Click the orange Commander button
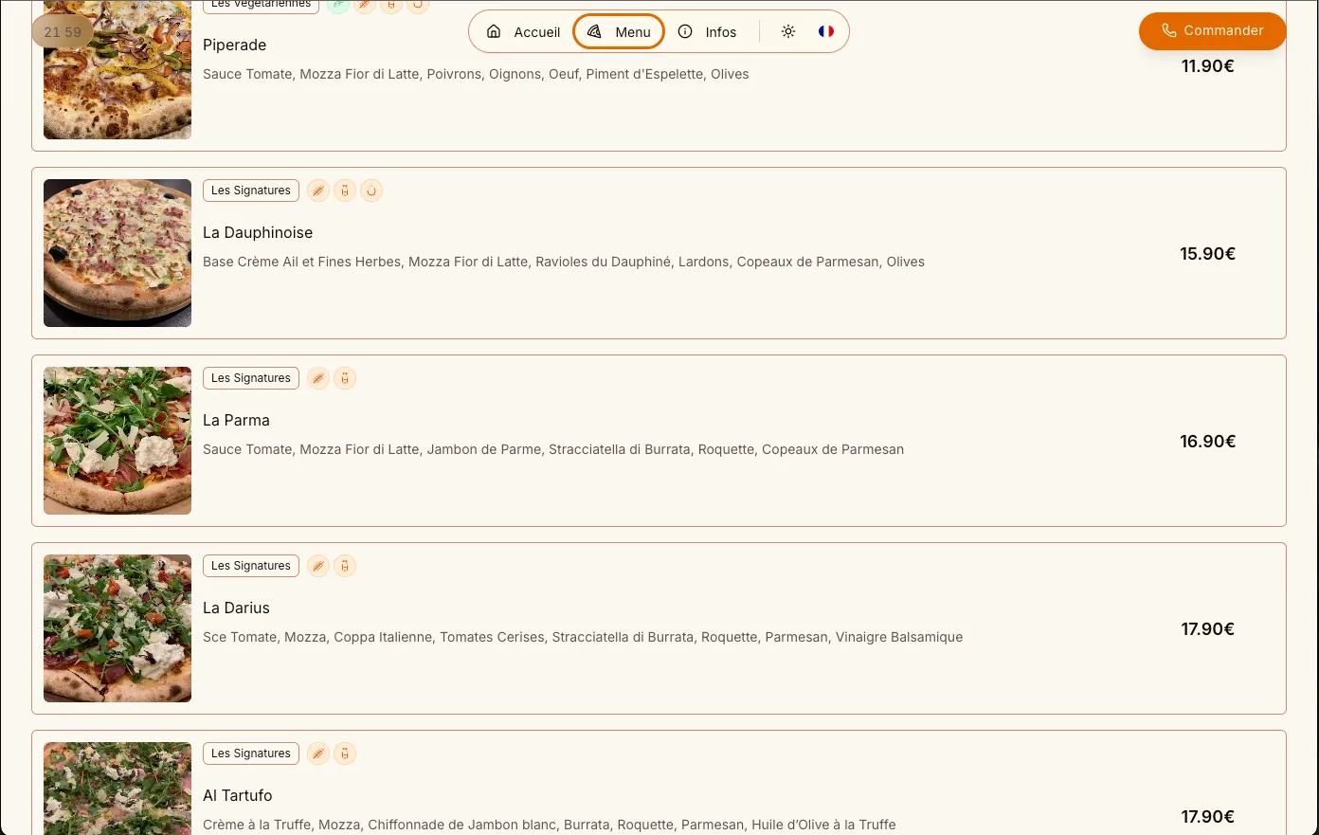Image resolution: width=1319 pixels, height=835 pixels. pos(1212,30)
